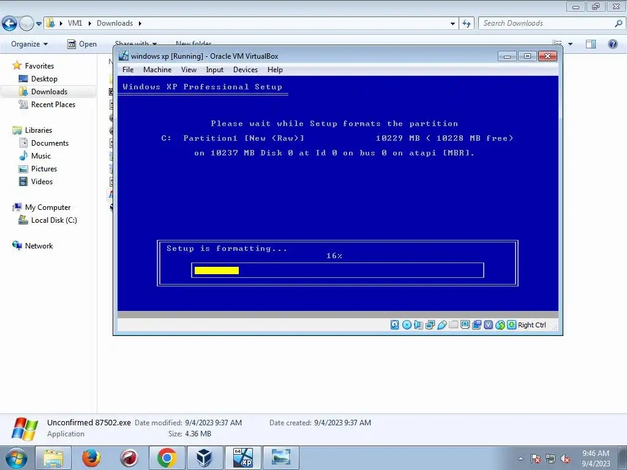Click the Open button in Explorer toolbar
The height and width of the screenshot is (470, 627).
click(82, 44)
